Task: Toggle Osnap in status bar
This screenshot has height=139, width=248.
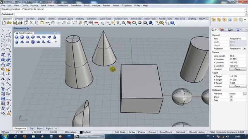Action: (152, 132)
